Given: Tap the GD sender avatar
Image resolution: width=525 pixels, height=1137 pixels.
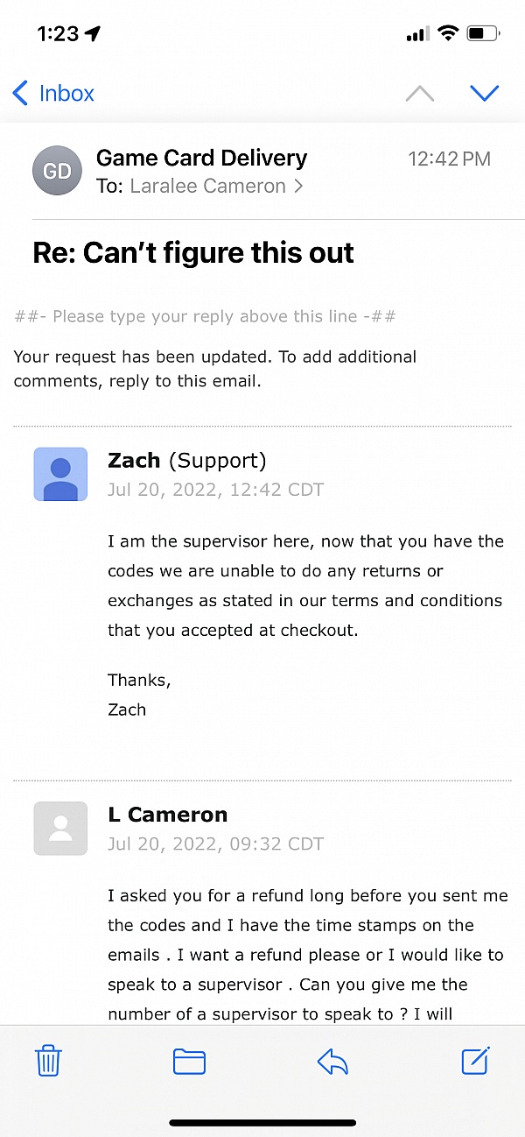Looking at the screenshot, I should tap(57, 171).
